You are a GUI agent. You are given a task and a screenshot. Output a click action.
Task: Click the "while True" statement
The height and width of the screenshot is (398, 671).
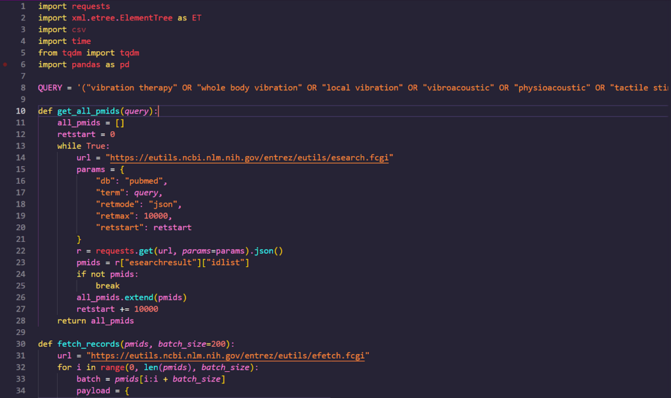click(83, 146)
